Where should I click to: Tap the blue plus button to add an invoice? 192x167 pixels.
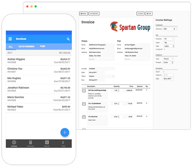click(65, 133)
